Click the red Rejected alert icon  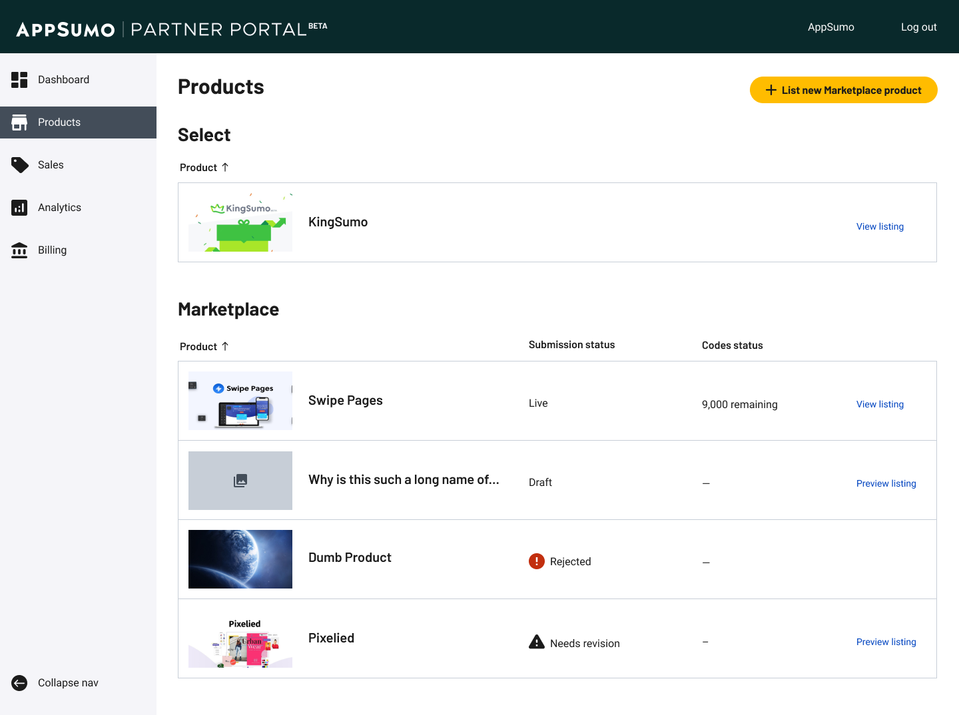click(x=537, y=561)
